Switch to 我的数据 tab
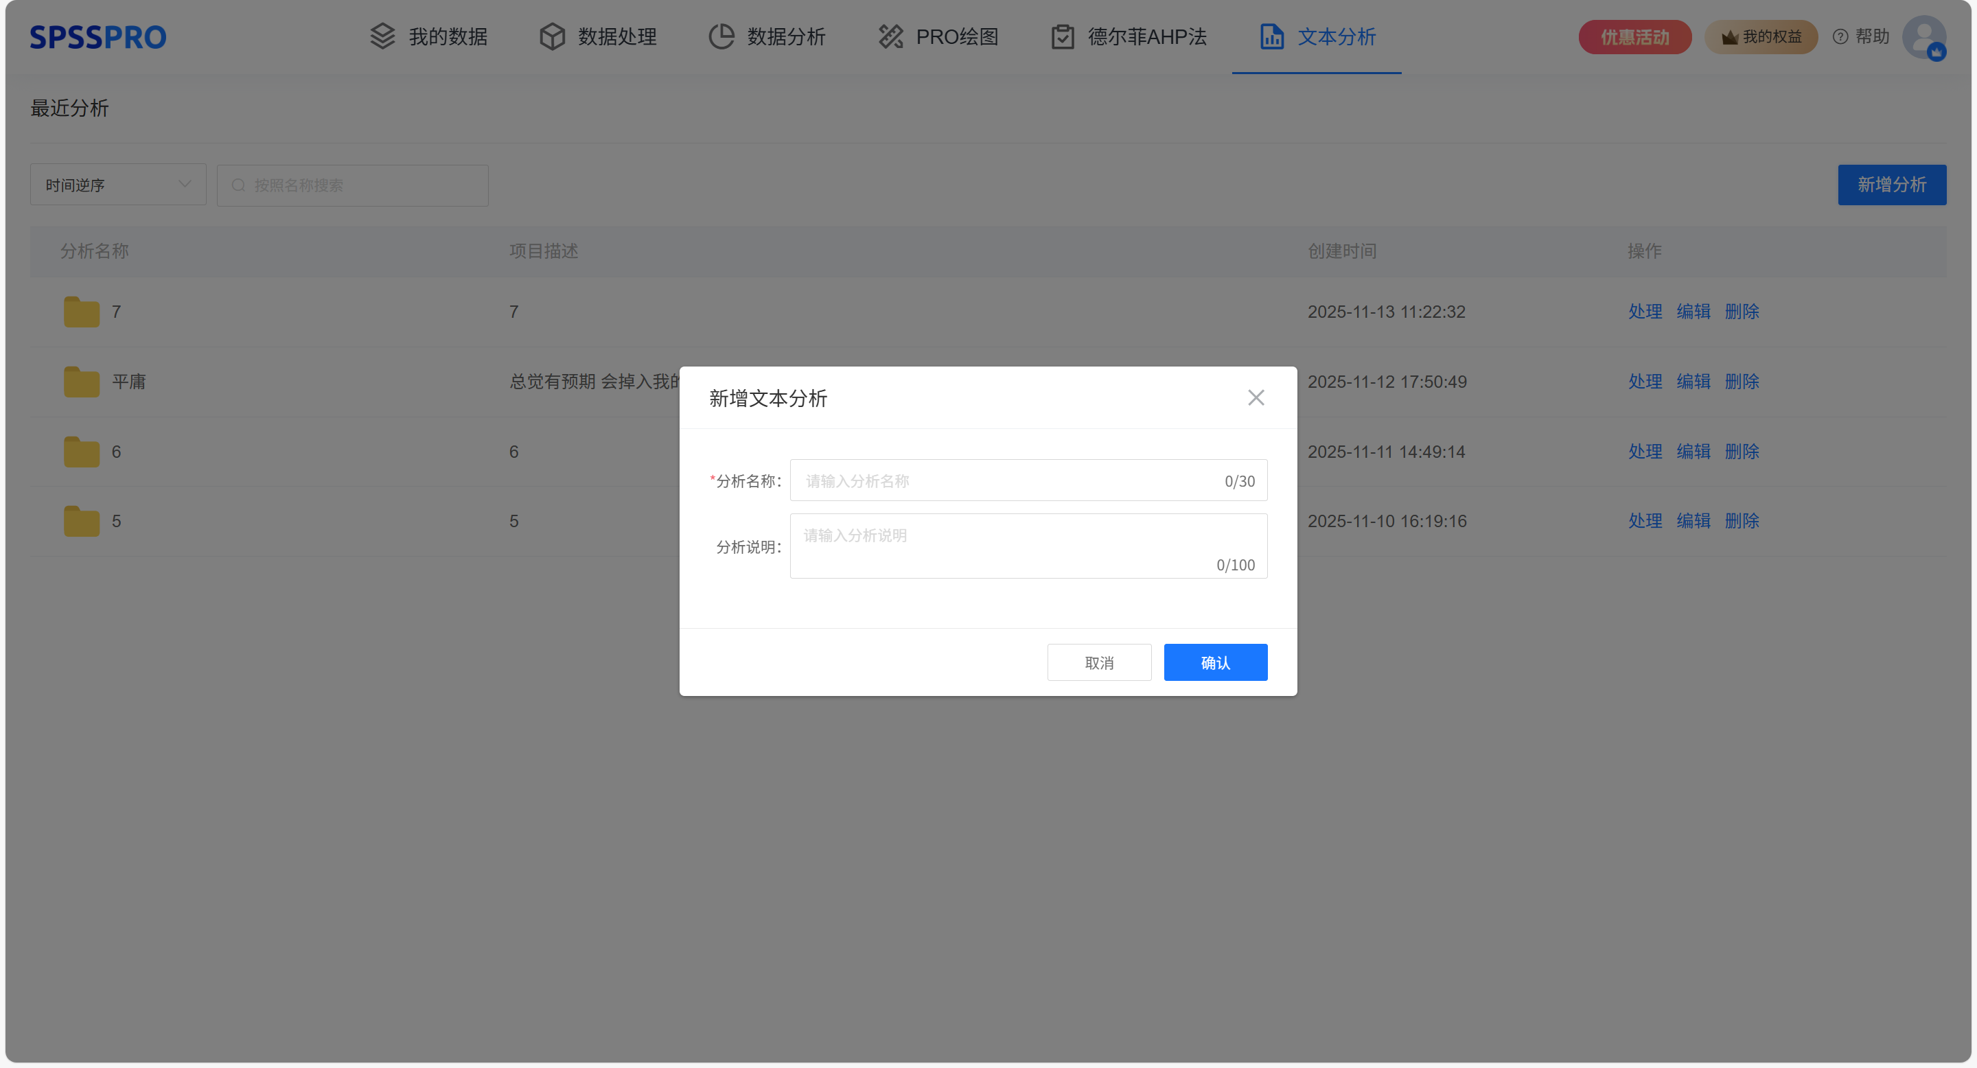Viewport: 1977px width, 1068px height. 448,36
